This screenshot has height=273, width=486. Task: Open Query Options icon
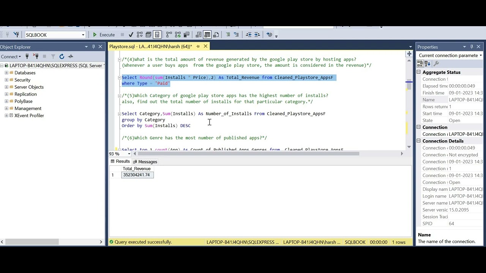[148, 35]
